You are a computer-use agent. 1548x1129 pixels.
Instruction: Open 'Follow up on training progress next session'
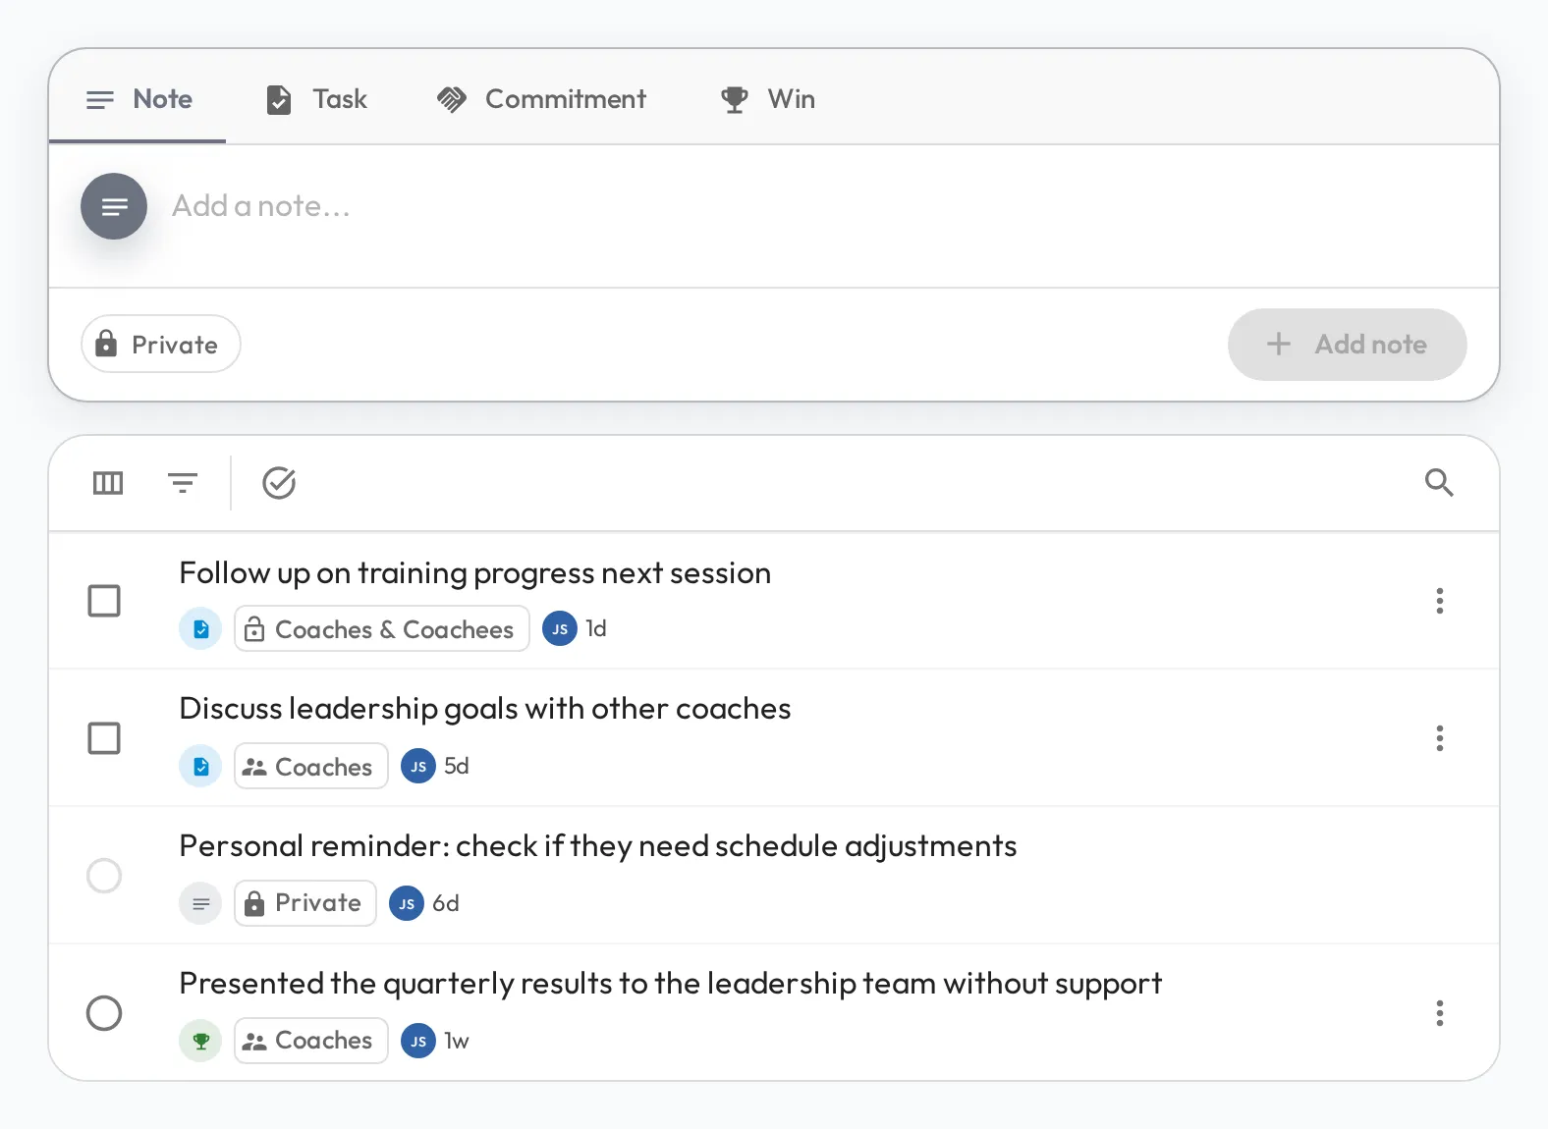tap(475, 573)
